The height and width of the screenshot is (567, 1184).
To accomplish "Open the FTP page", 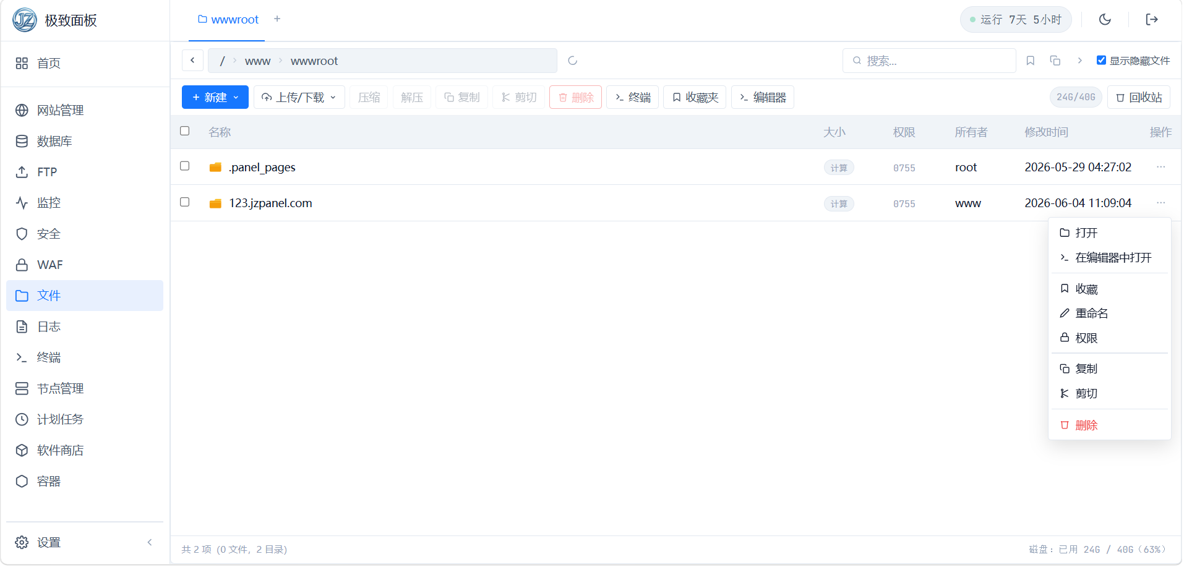I will coord(85,172).
